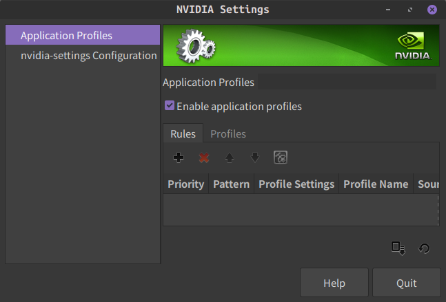Move rule down in priority
This screenshot has width=446, height=302.
click(x=255, y=158)
